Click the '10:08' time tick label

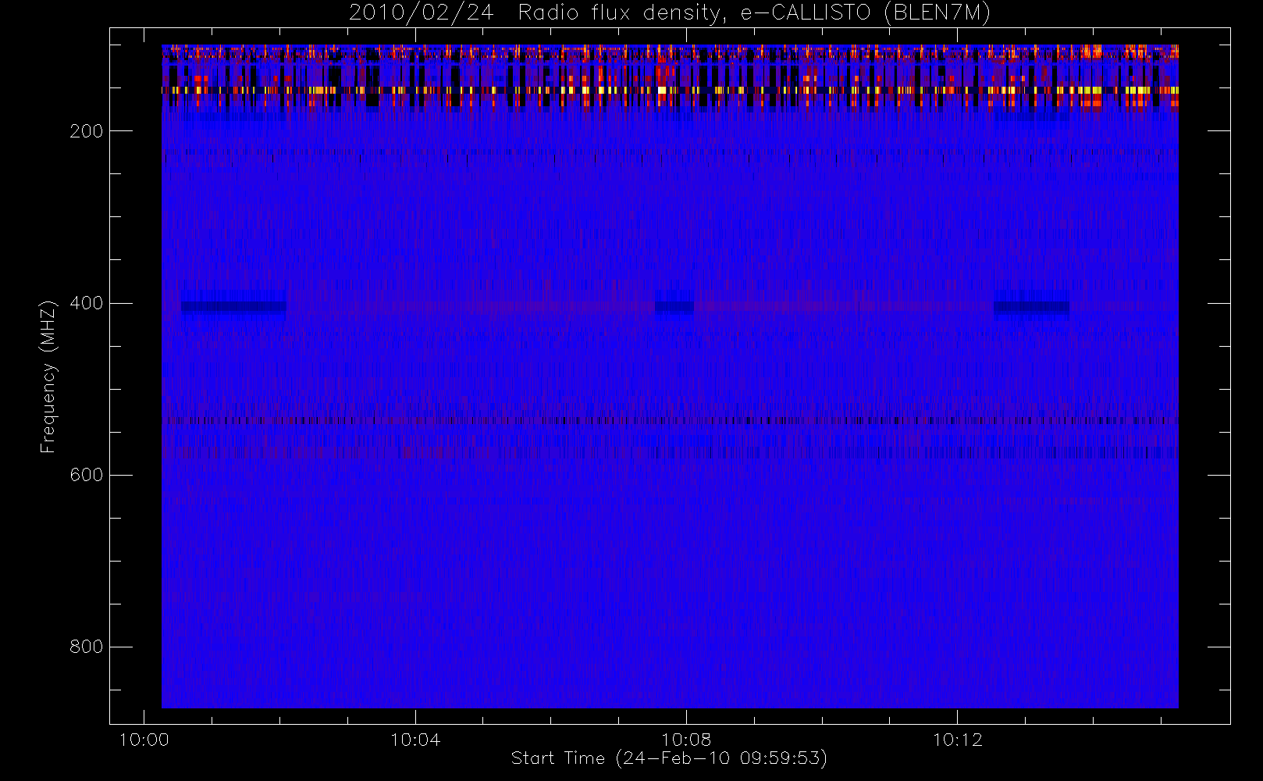686,740
